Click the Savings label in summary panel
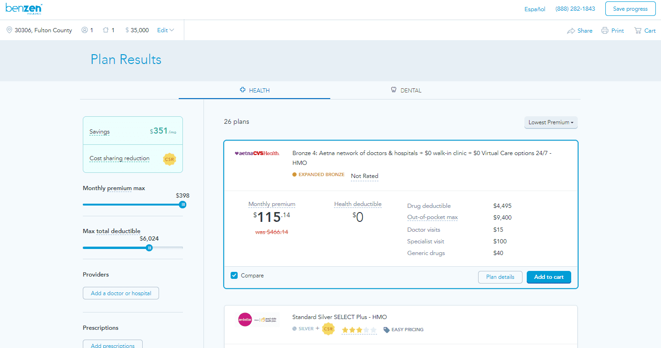This screenshot has width=661, height=348. (100, 132)
